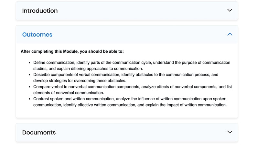257x145 pixels.
Task: Click the Documents heading text
Action: click(x=39, y=132)
